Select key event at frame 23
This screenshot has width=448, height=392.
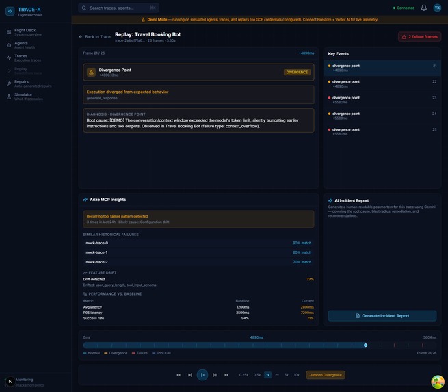(382, 100)
